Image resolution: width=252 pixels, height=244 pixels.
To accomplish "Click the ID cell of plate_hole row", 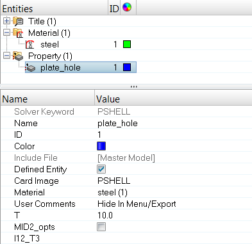I will 115,67.
